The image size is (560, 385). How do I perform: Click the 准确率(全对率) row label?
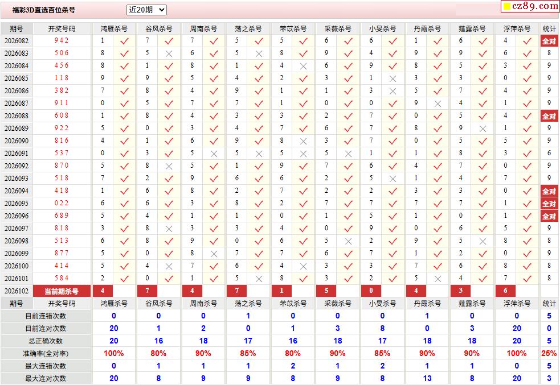(46, 354)
